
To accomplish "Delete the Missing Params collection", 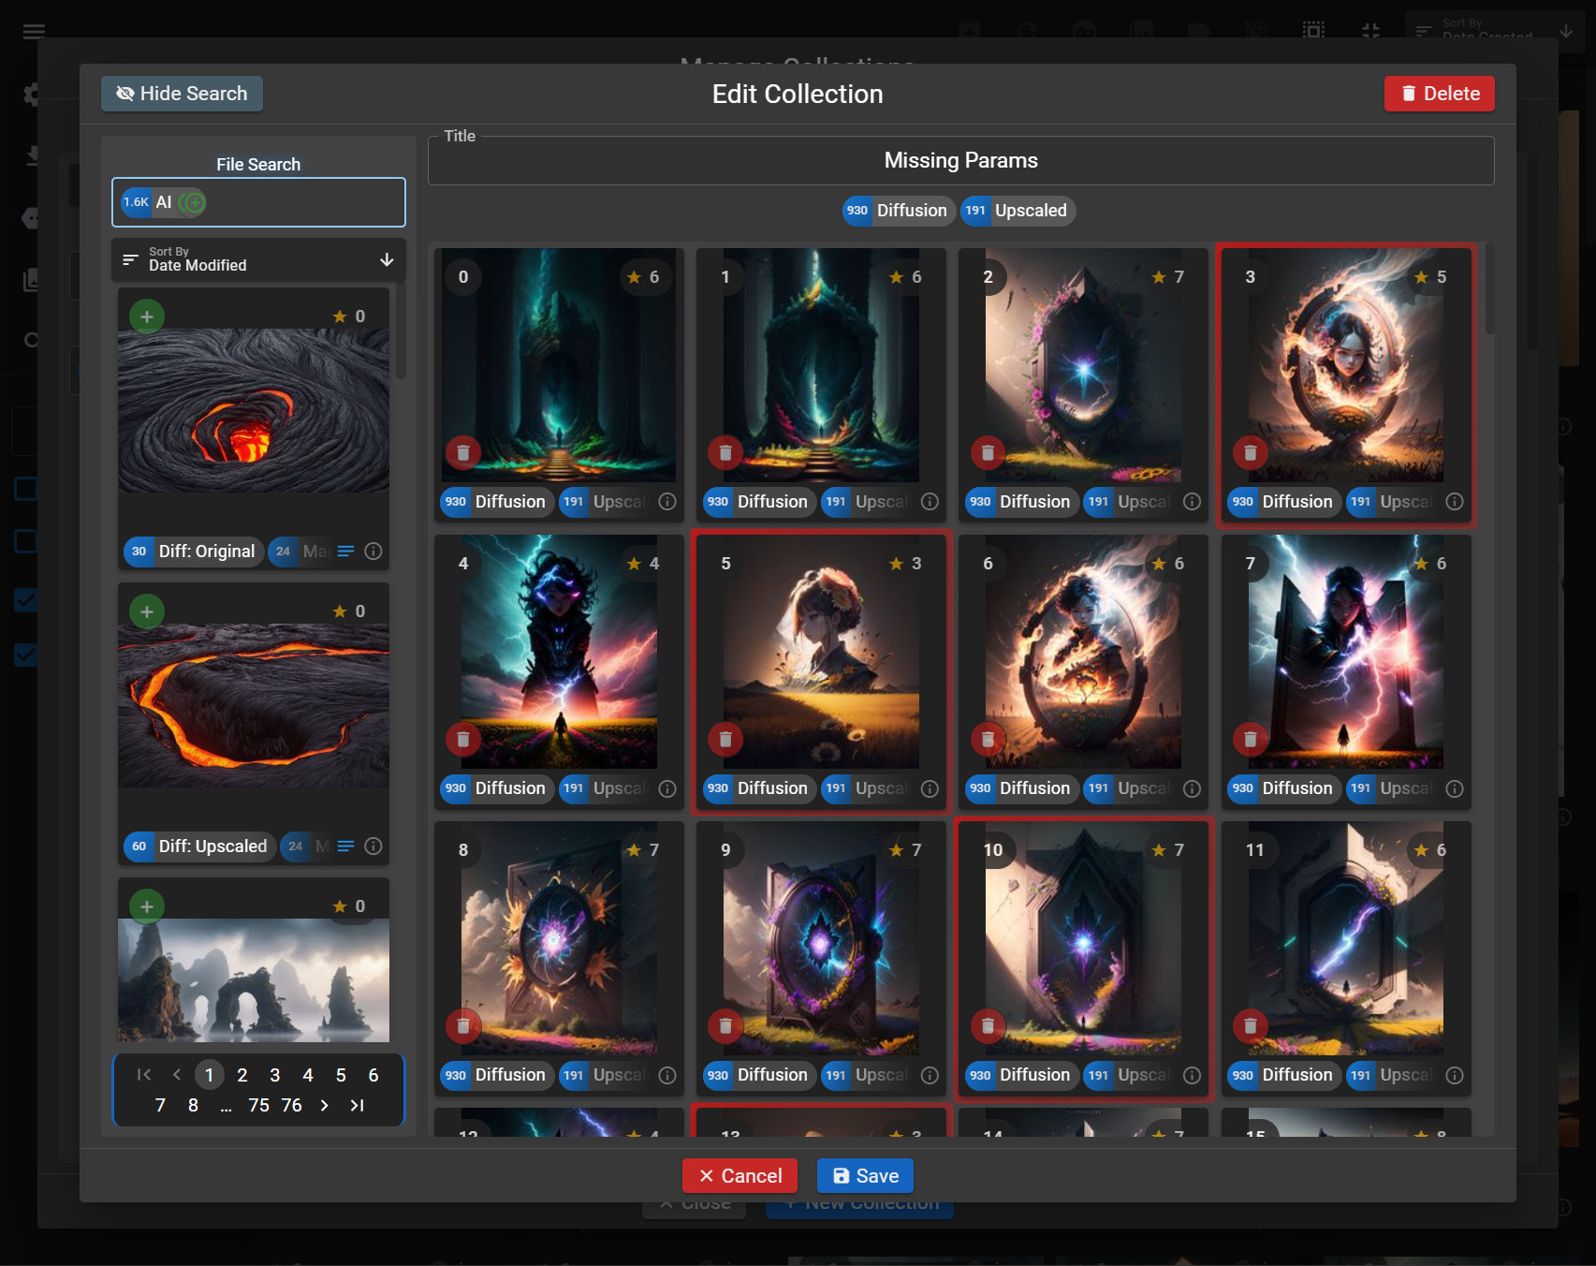I will (1439, 94).
